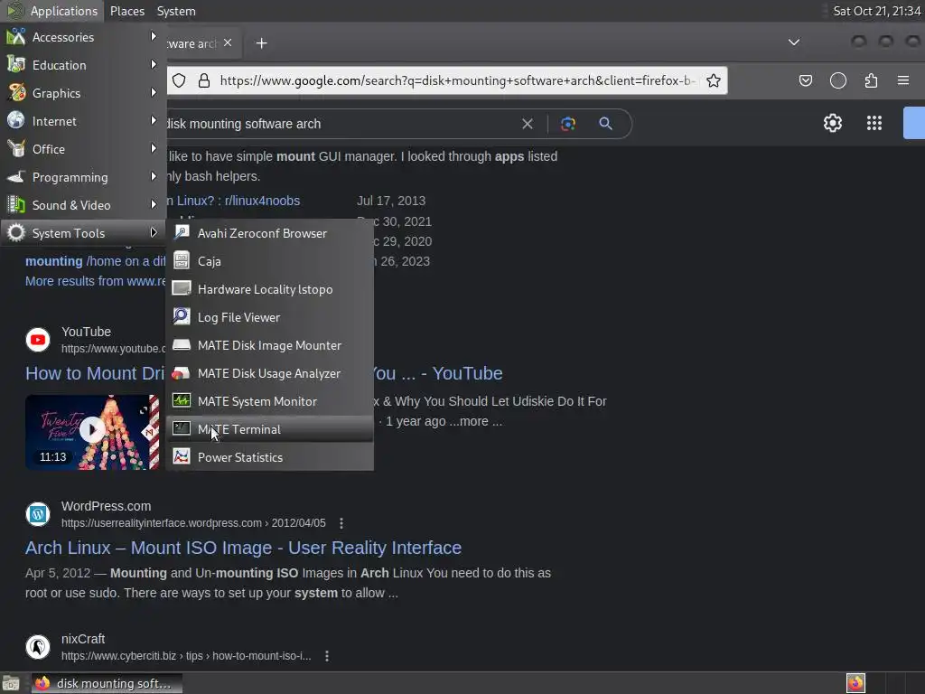Click the Applications menu button
Viewport: 925px width, 694px height.
[51, 11]
